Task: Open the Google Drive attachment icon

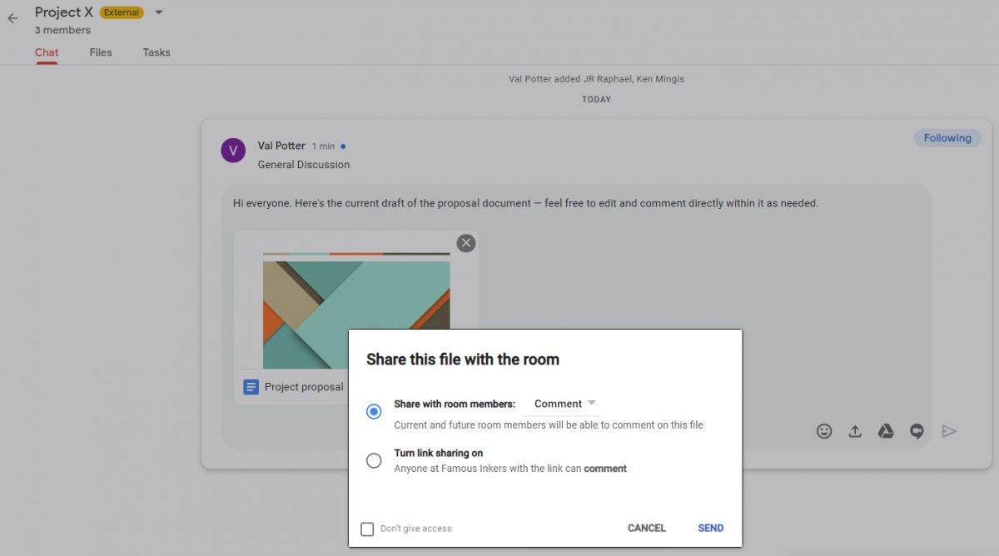Action: click(x=886, y=431)
